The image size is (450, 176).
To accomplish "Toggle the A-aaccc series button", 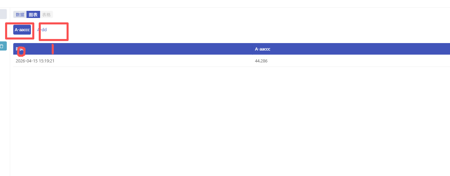I will (x=22, y=30).
